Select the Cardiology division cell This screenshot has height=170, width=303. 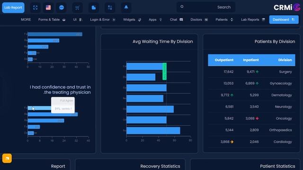[x=283, y=142]
